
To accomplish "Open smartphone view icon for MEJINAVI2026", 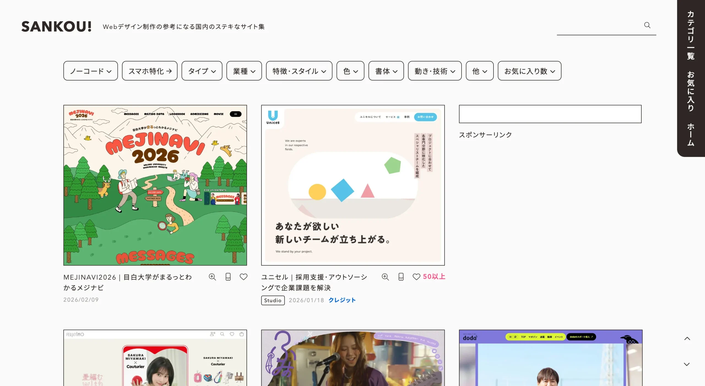I will (228, 277).
